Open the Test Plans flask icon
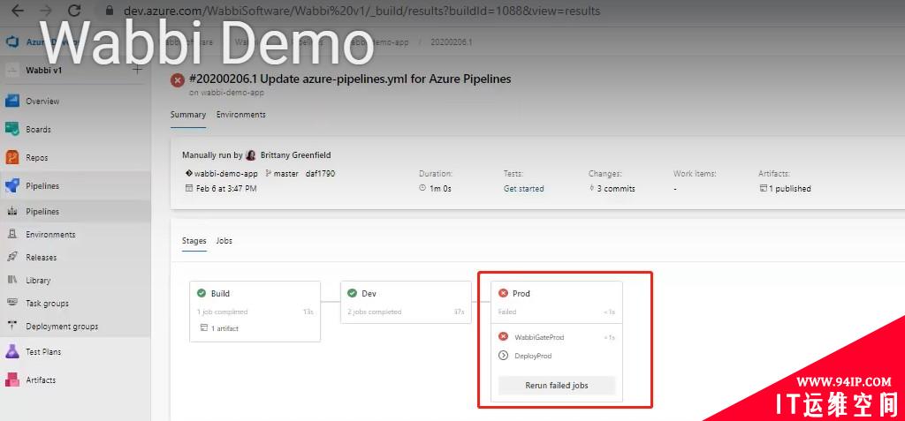Image resolution: width=905 pixels, height=421 pixels. 12,351
